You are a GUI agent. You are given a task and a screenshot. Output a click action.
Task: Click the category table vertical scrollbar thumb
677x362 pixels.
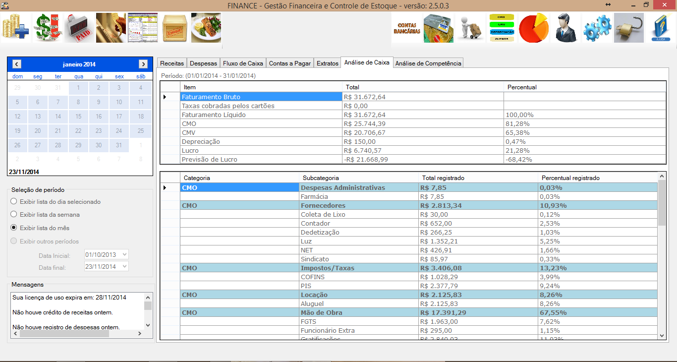pos(662,203)
